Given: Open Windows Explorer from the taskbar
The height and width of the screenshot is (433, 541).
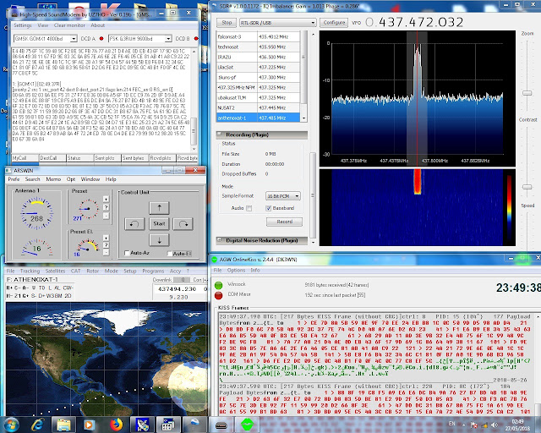Looking at the screenshot, I should [x=64, y=425].
